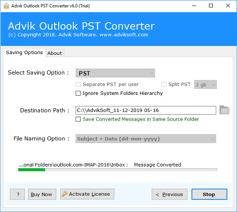The image size is (237, 212).
Task: Stop the conversion with the Stop button
Action: (x=209, y=194)
